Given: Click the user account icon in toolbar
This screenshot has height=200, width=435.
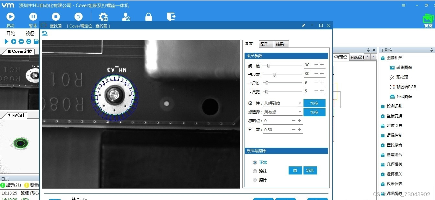Looking at the screenshot, I should point(126,16).
